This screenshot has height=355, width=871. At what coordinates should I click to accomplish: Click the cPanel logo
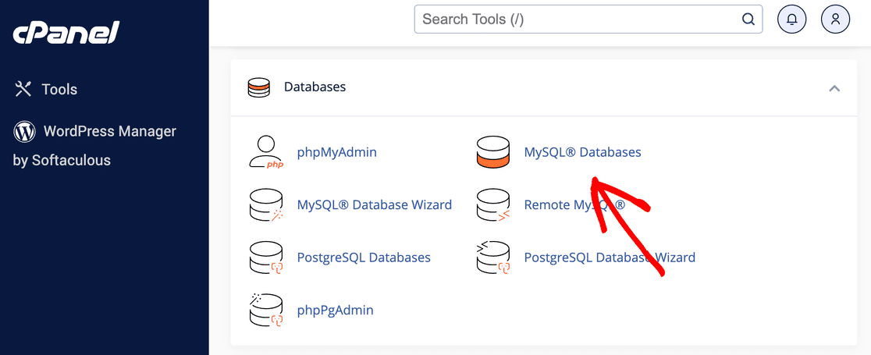point(66,33)
